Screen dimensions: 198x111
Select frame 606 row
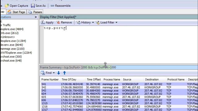tap(119, 100)
